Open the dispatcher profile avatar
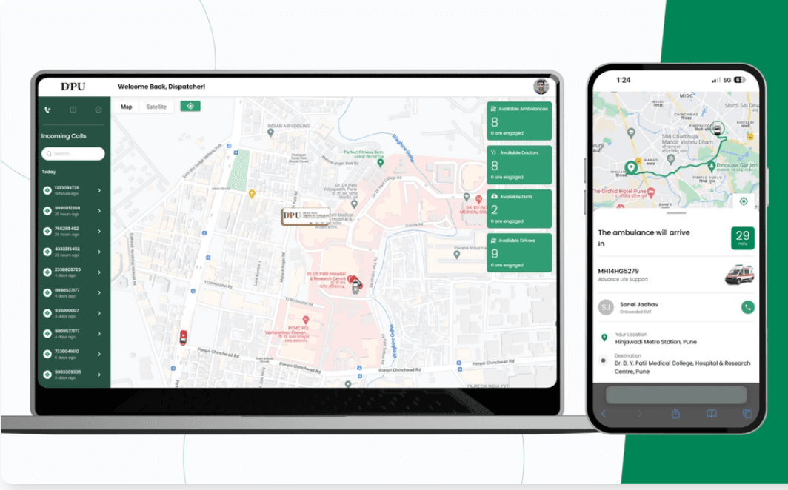 541,87
